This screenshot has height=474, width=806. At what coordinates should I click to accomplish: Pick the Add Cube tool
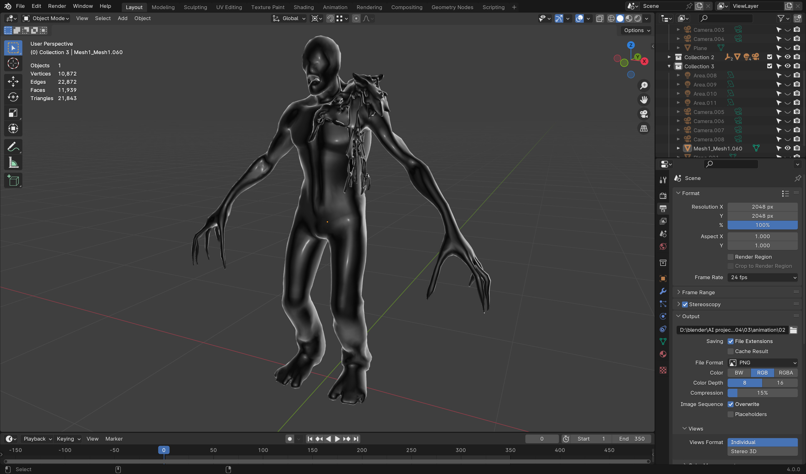[13, 181]
